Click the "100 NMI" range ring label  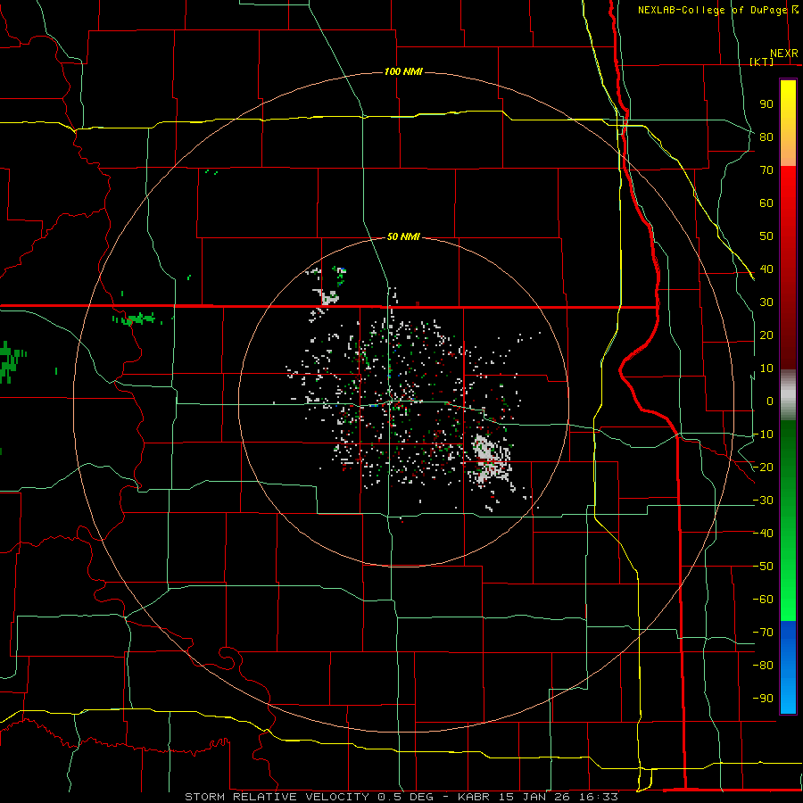point(403,71)
